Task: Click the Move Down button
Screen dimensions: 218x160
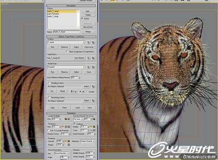Action: tap(88, 27)
